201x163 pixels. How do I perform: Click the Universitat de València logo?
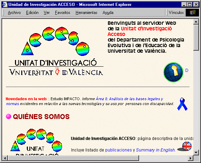[56, 72]
